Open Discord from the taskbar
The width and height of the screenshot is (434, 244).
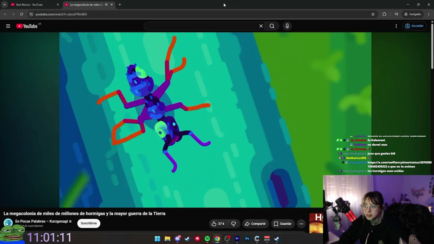177,239
